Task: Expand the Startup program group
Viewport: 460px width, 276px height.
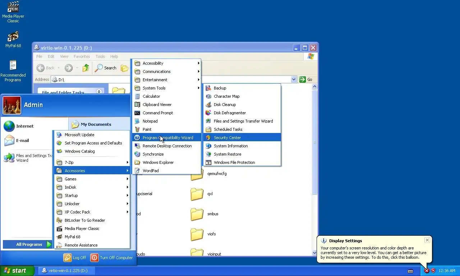Action: point(92,195)
